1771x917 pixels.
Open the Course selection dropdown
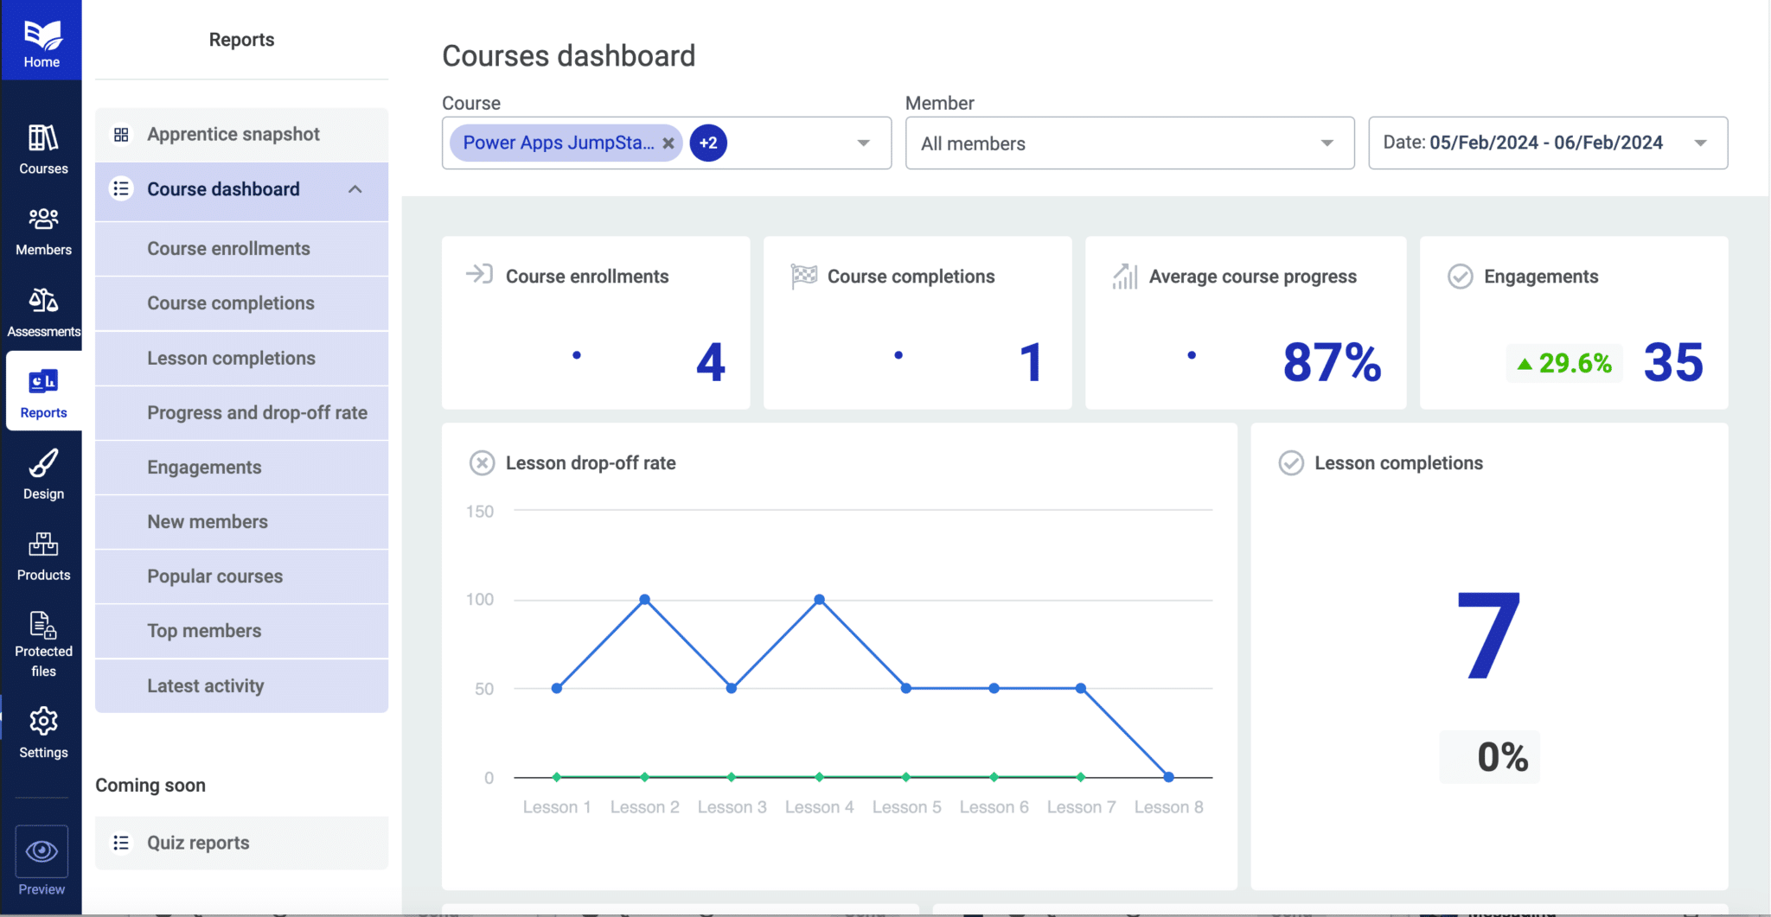[x=861, y=143]
